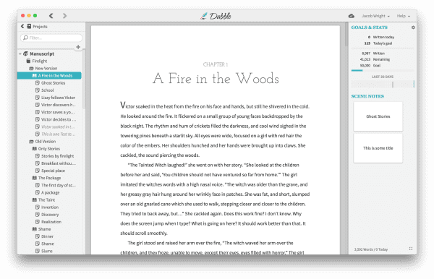Open the Ghost Stories note card
The width and height of the screenshot is (434, 279).
(378, 116)
